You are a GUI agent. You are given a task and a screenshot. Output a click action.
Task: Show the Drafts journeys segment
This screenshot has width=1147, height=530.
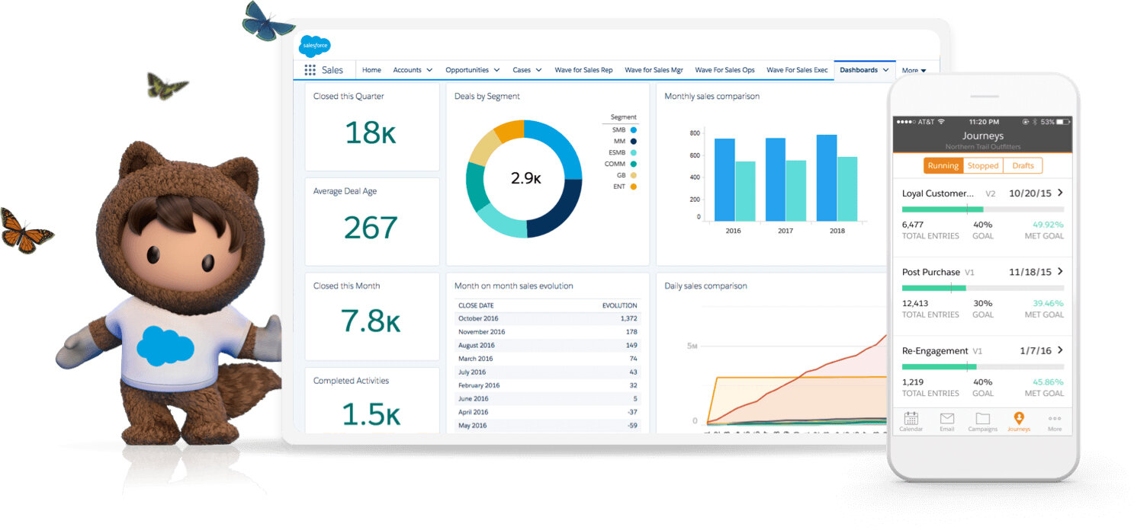point(1023,165)
